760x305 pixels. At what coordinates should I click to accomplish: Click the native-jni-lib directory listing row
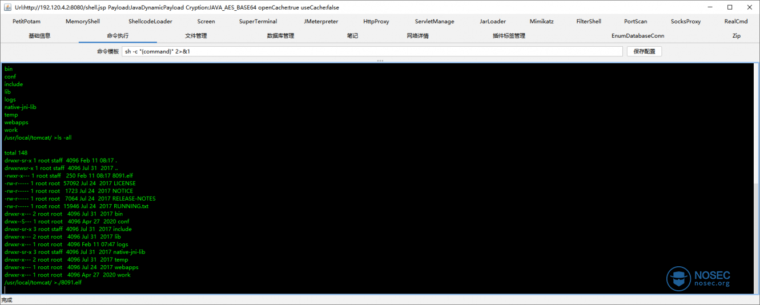click(75, 252)
